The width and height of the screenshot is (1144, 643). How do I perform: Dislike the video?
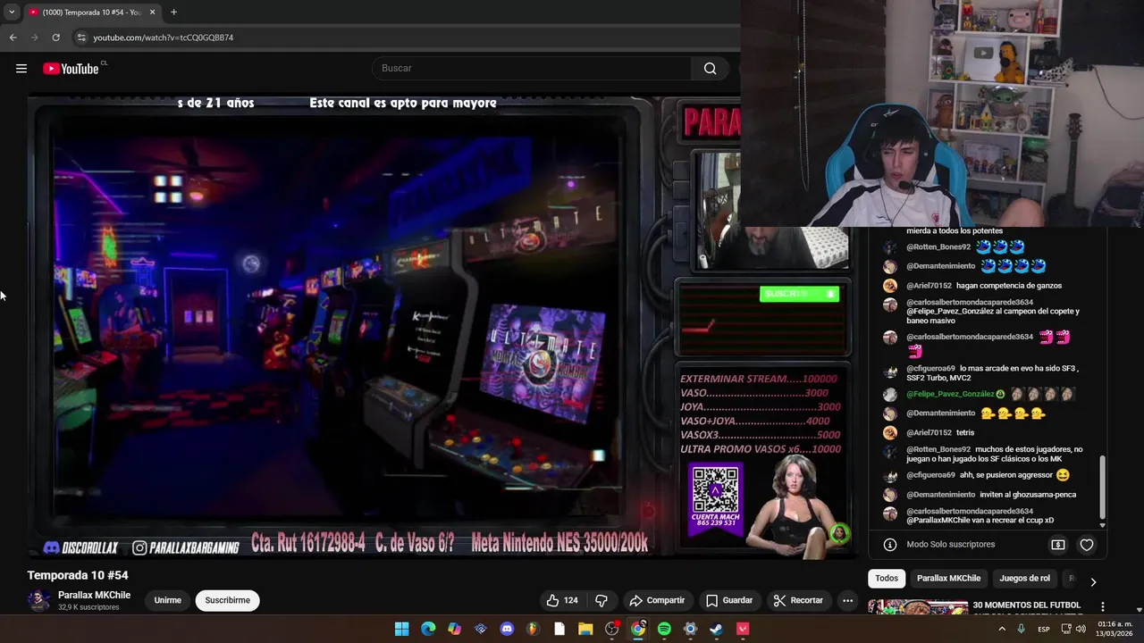tap(601, 600)
